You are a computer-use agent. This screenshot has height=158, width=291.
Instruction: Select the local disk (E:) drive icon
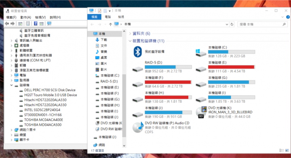click(201, 69)
